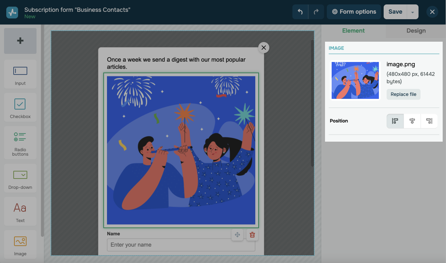446x263 pixels.
Task: Switch to the Element tab
Action: click(353, 31)
